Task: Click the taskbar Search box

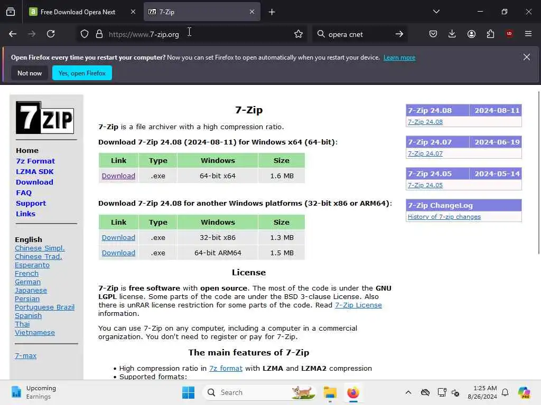Action: click(259, 392)
